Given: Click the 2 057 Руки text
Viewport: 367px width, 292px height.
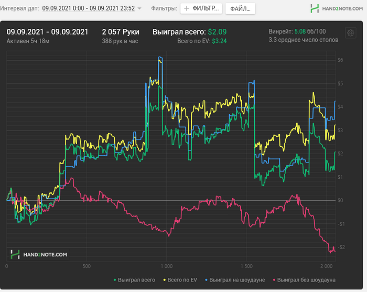Looking at the screenshot, I should [x=121, y=32].
